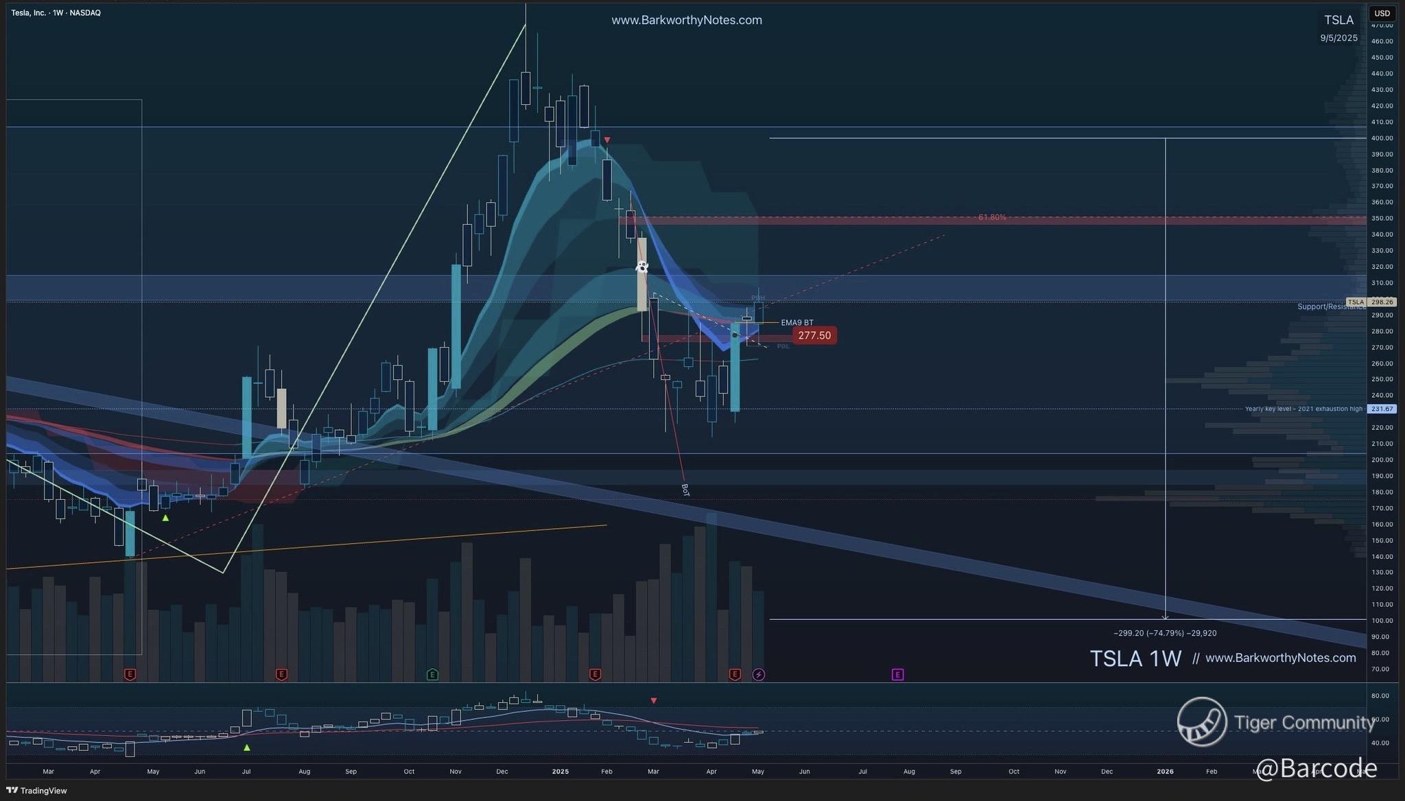Viewport: 1405px width, 801px height.
Task: Click the leftmost red earnings marker
Action: pos(130,675)
